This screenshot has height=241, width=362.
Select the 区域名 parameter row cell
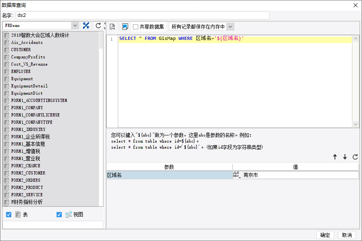(169, 175)
